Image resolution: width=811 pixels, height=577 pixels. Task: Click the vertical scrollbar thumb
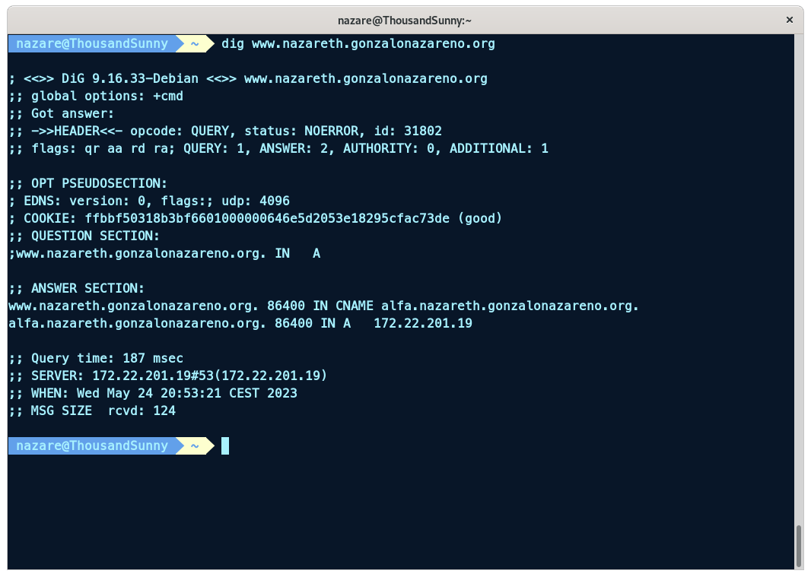click(797, 545)
